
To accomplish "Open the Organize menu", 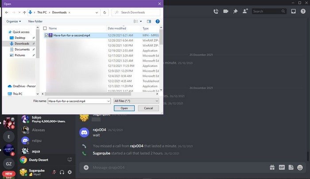I will pos(13,21).
